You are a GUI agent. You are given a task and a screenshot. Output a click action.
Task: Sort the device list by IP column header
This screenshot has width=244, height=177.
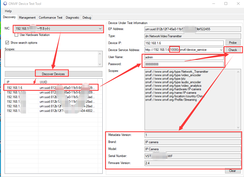tap(22, 82)
